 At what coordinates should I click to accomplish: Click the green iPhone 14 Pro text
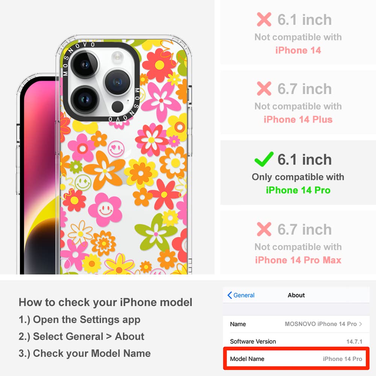click(298, 190)
